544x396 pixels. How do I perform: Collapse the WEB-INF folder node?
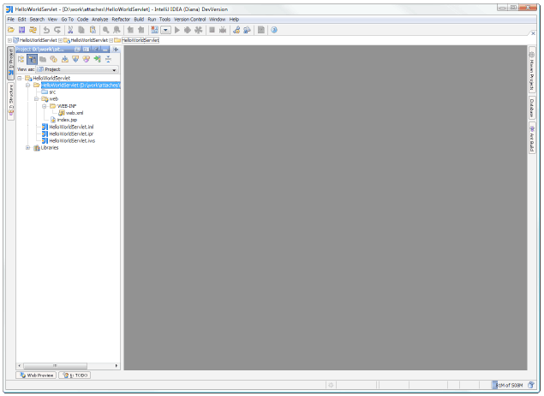(x=45, y=106)
